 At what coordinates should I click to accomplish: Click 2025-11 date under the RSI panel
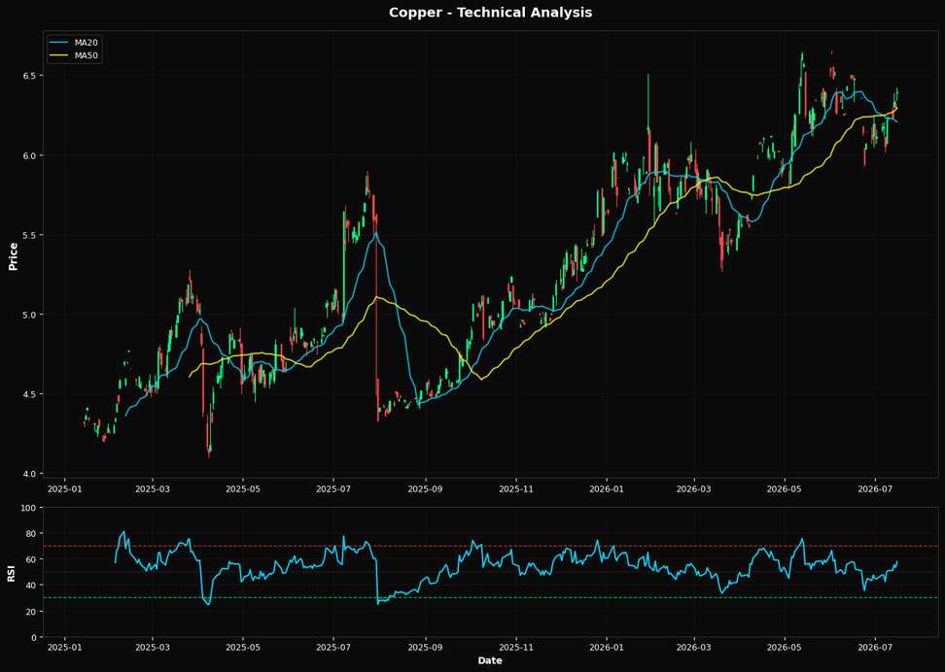(516, 648)
